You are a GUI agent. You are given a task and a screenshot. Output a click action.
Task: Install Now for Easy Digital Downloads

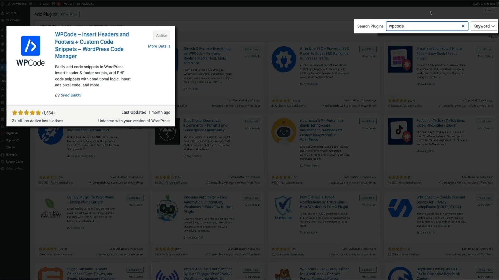(x=251, y=121)
